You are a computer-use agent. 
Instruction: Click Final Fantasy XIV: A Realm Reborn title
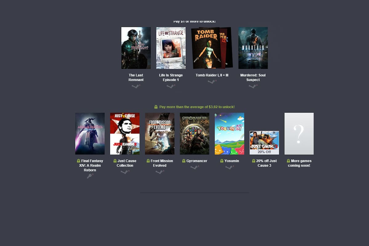tap(92, 165)
